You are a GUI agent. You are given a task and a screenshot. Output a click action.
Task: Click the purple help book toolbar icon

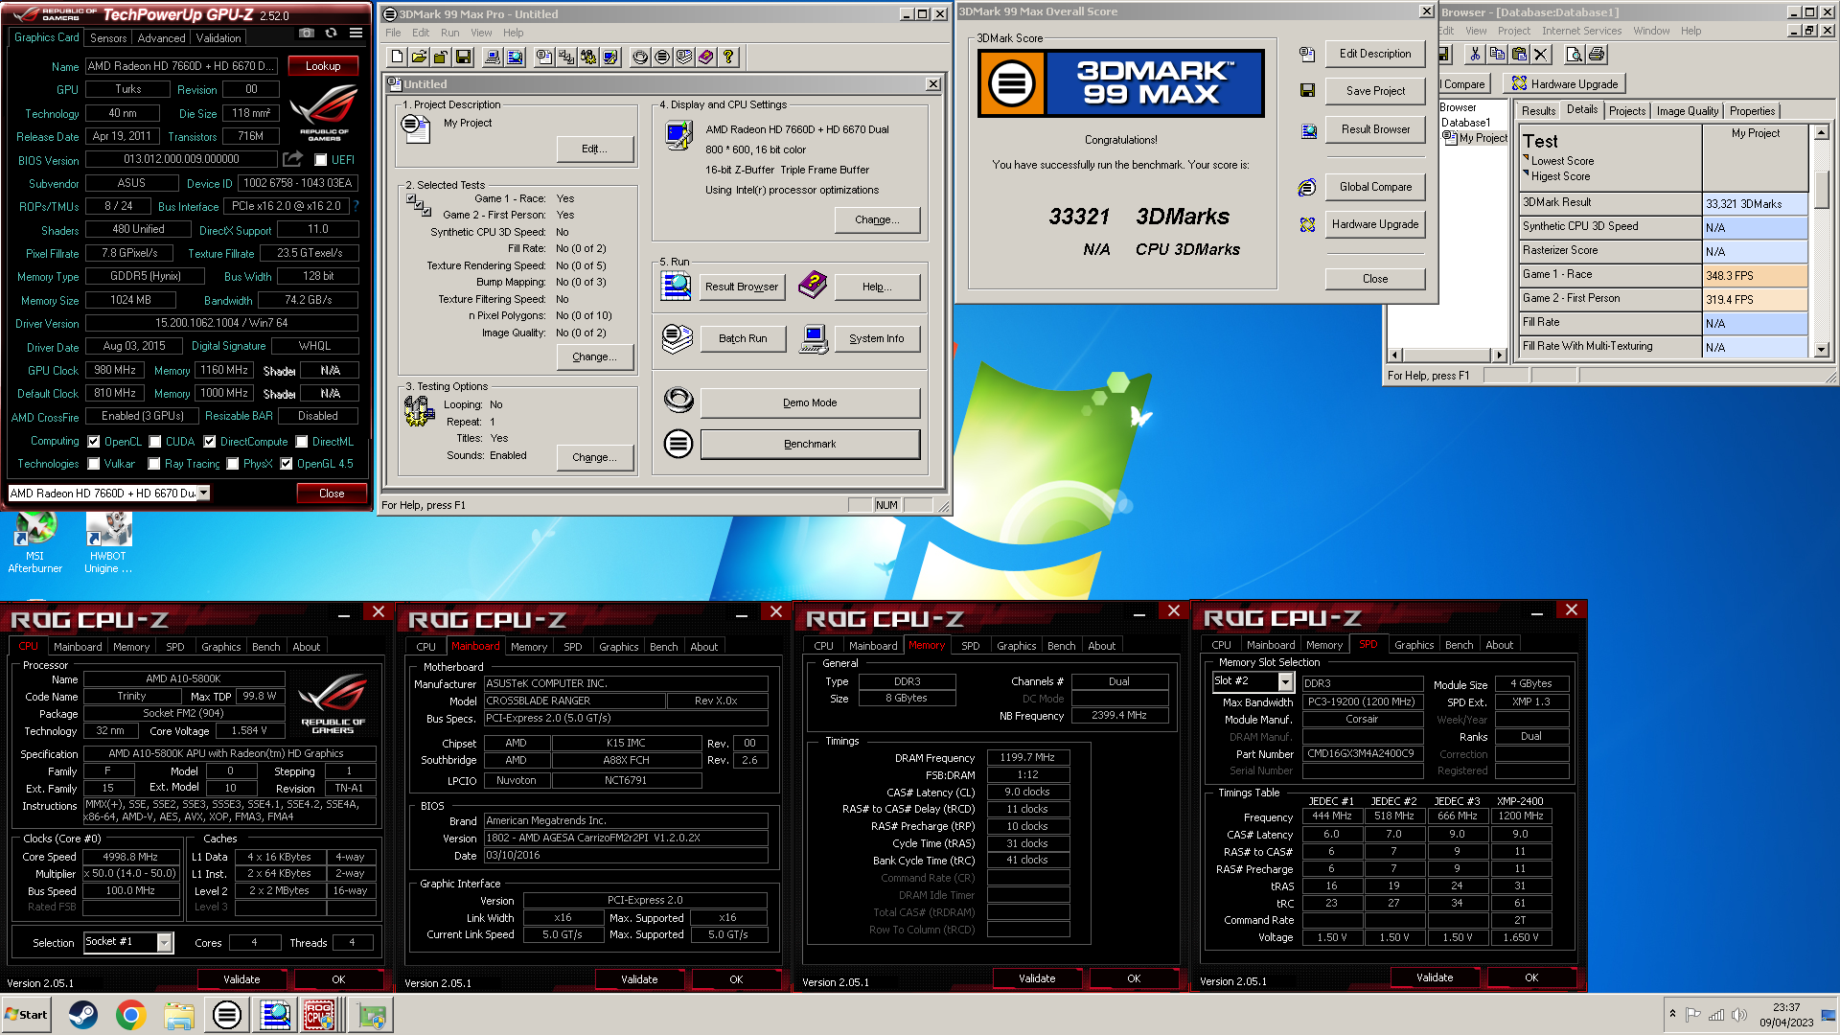(x=706, y=57)
